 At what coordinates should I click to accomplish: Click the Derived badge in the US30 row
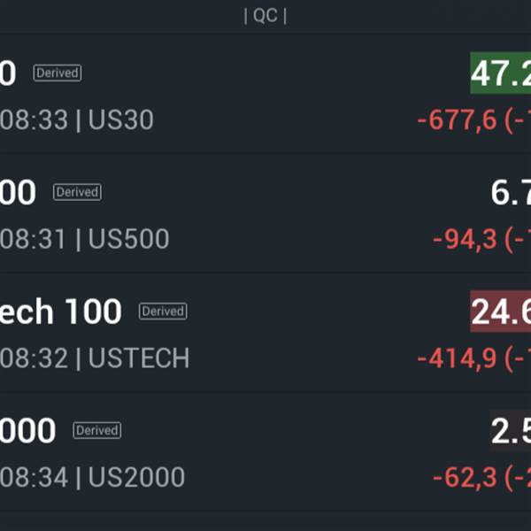pyautogui.click(x=58, y=73)
